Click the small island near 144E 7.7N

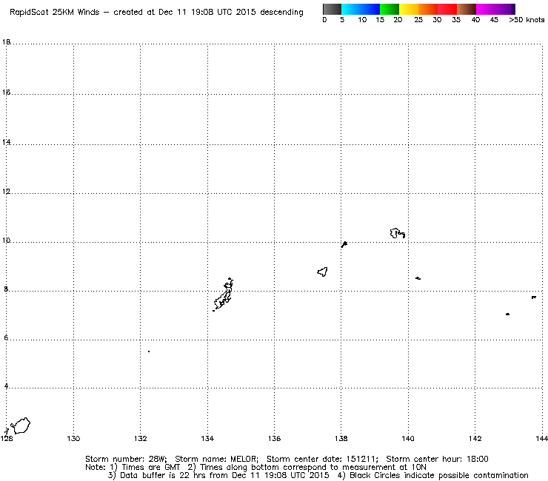pos(534,297)
